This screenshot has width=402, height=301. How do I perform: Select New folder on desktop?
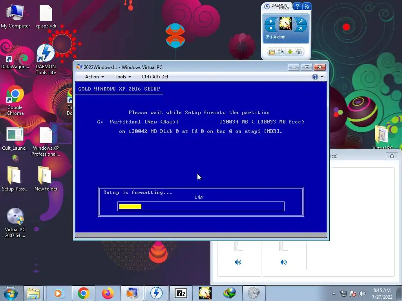tap(46, 179)
